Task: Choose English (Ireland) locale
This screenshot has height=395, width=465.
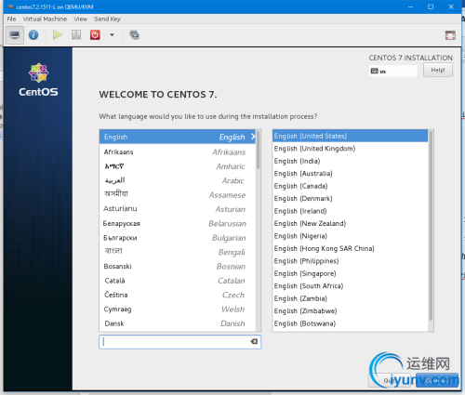Action: click(x=351, y=211)
